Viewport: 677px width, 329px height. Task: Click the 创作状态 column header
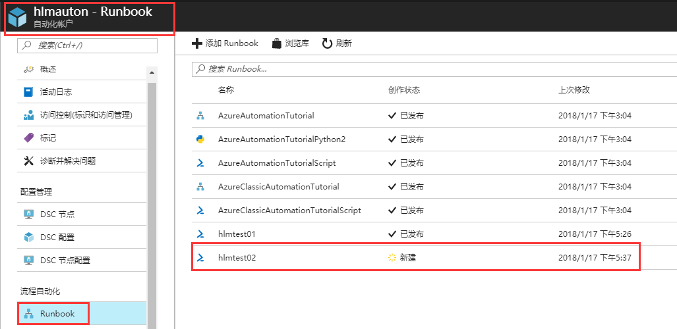pos(404,90)
